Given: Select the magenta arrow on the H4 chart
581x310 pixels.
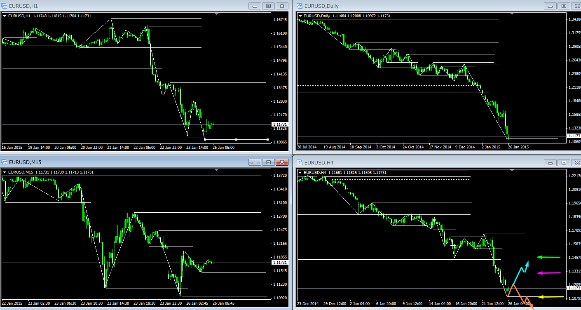Looking at the screenshot, I should point(548,272).
